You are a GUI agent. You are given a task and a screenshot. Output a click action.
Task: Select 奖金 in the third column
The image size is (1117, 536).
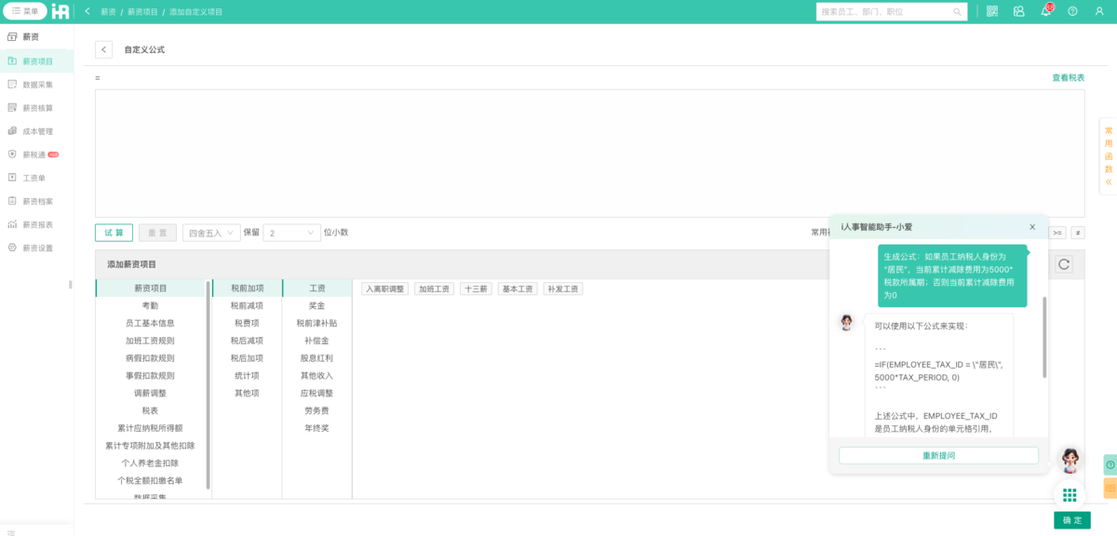click(x=316, y=305)
